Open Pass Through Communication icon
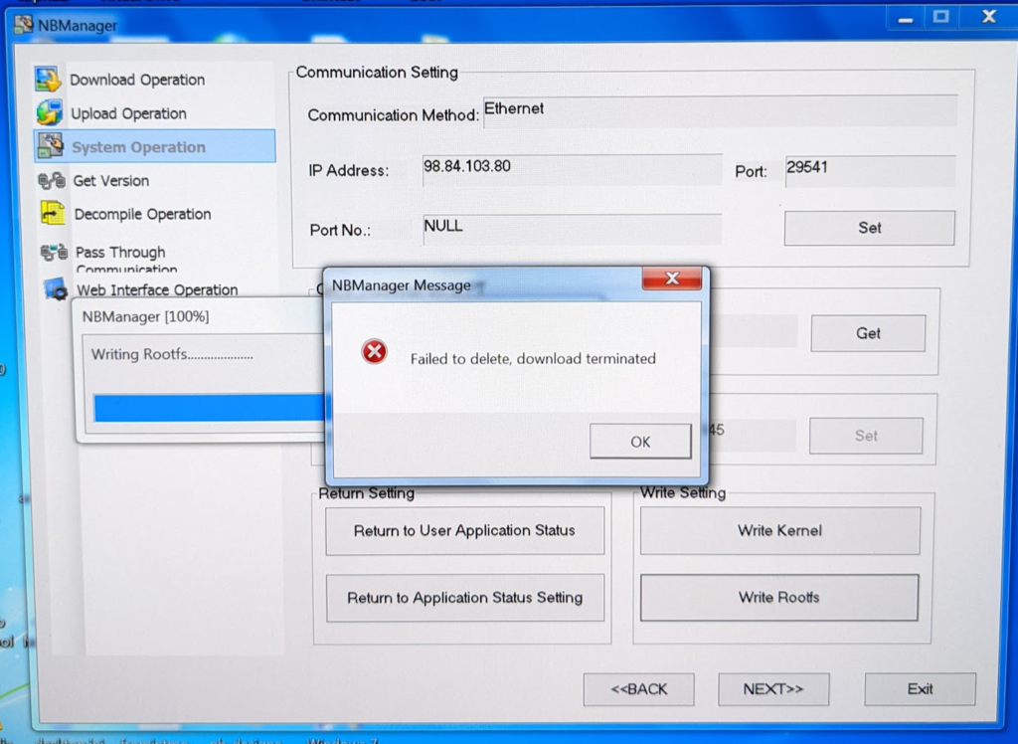This screenshot has width=1018, height=744. [x=54, y=252]
